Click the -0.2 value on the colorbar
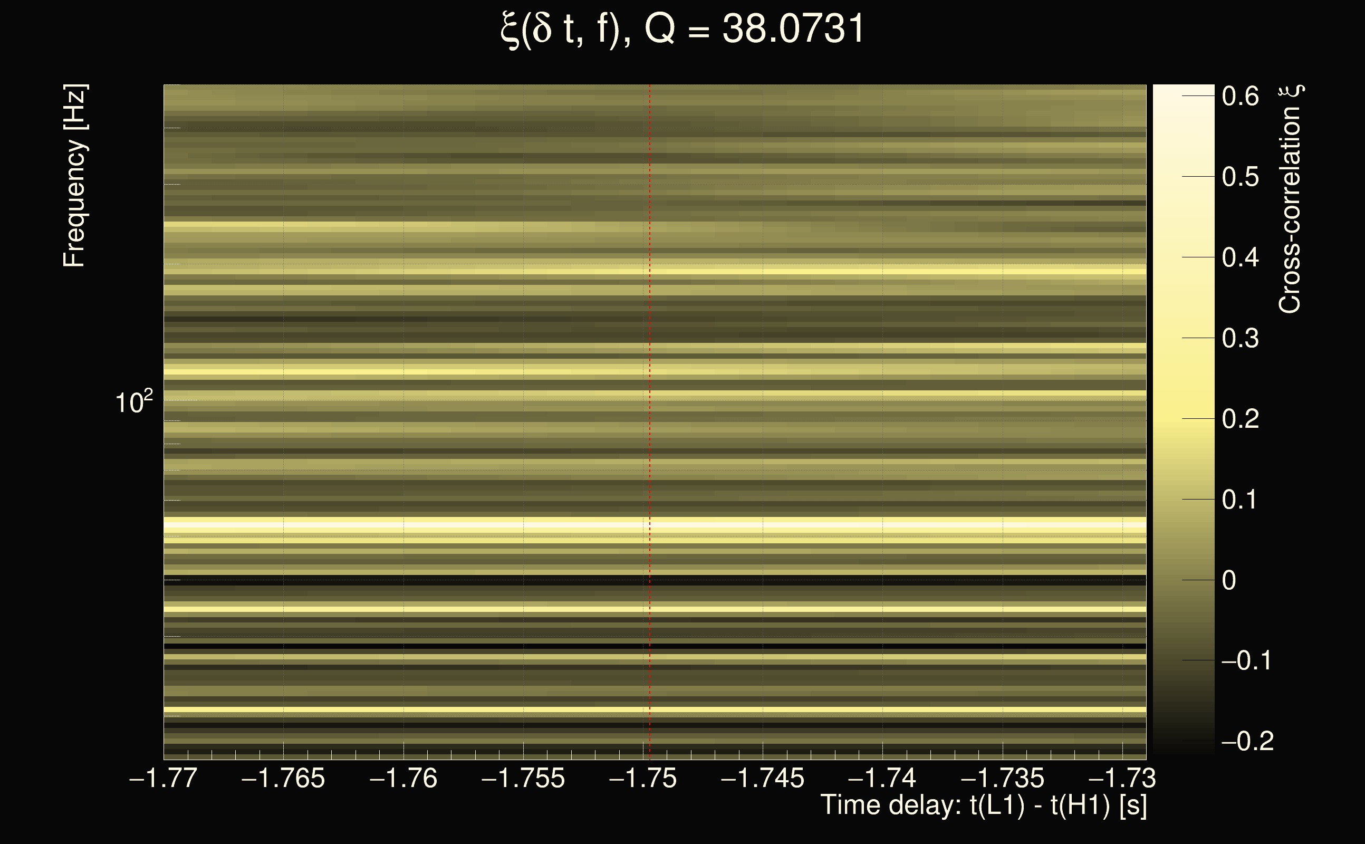Screen dimensions: 1365x844 1247,741
